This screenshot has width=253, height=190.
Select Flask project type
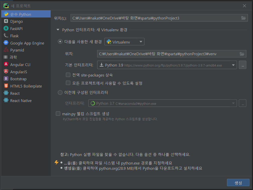[26, 36]
